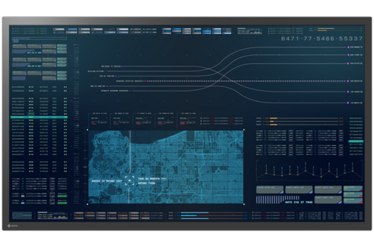Tick the first checkbox right of the mini widgets
Image resolution: width=374 pixels, height=249 pixels.
201,118
